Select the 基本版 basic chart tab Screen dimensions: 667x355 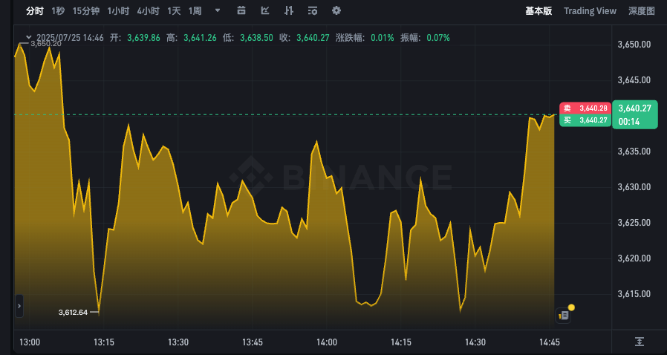point(539,11)
